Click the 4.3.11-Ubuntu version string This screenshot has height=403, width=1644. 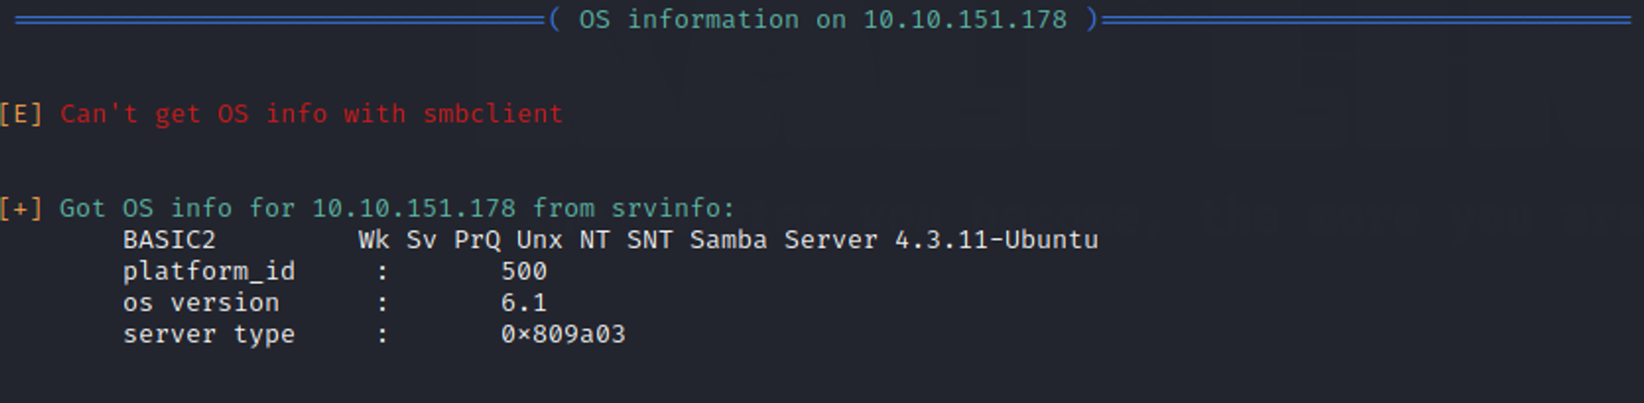[x=995, y=240]
